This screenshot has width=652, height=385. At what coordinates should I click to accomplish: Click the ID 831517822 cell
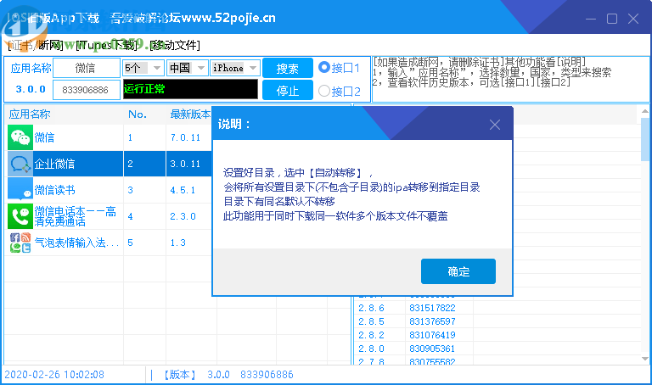coord(432,308)
